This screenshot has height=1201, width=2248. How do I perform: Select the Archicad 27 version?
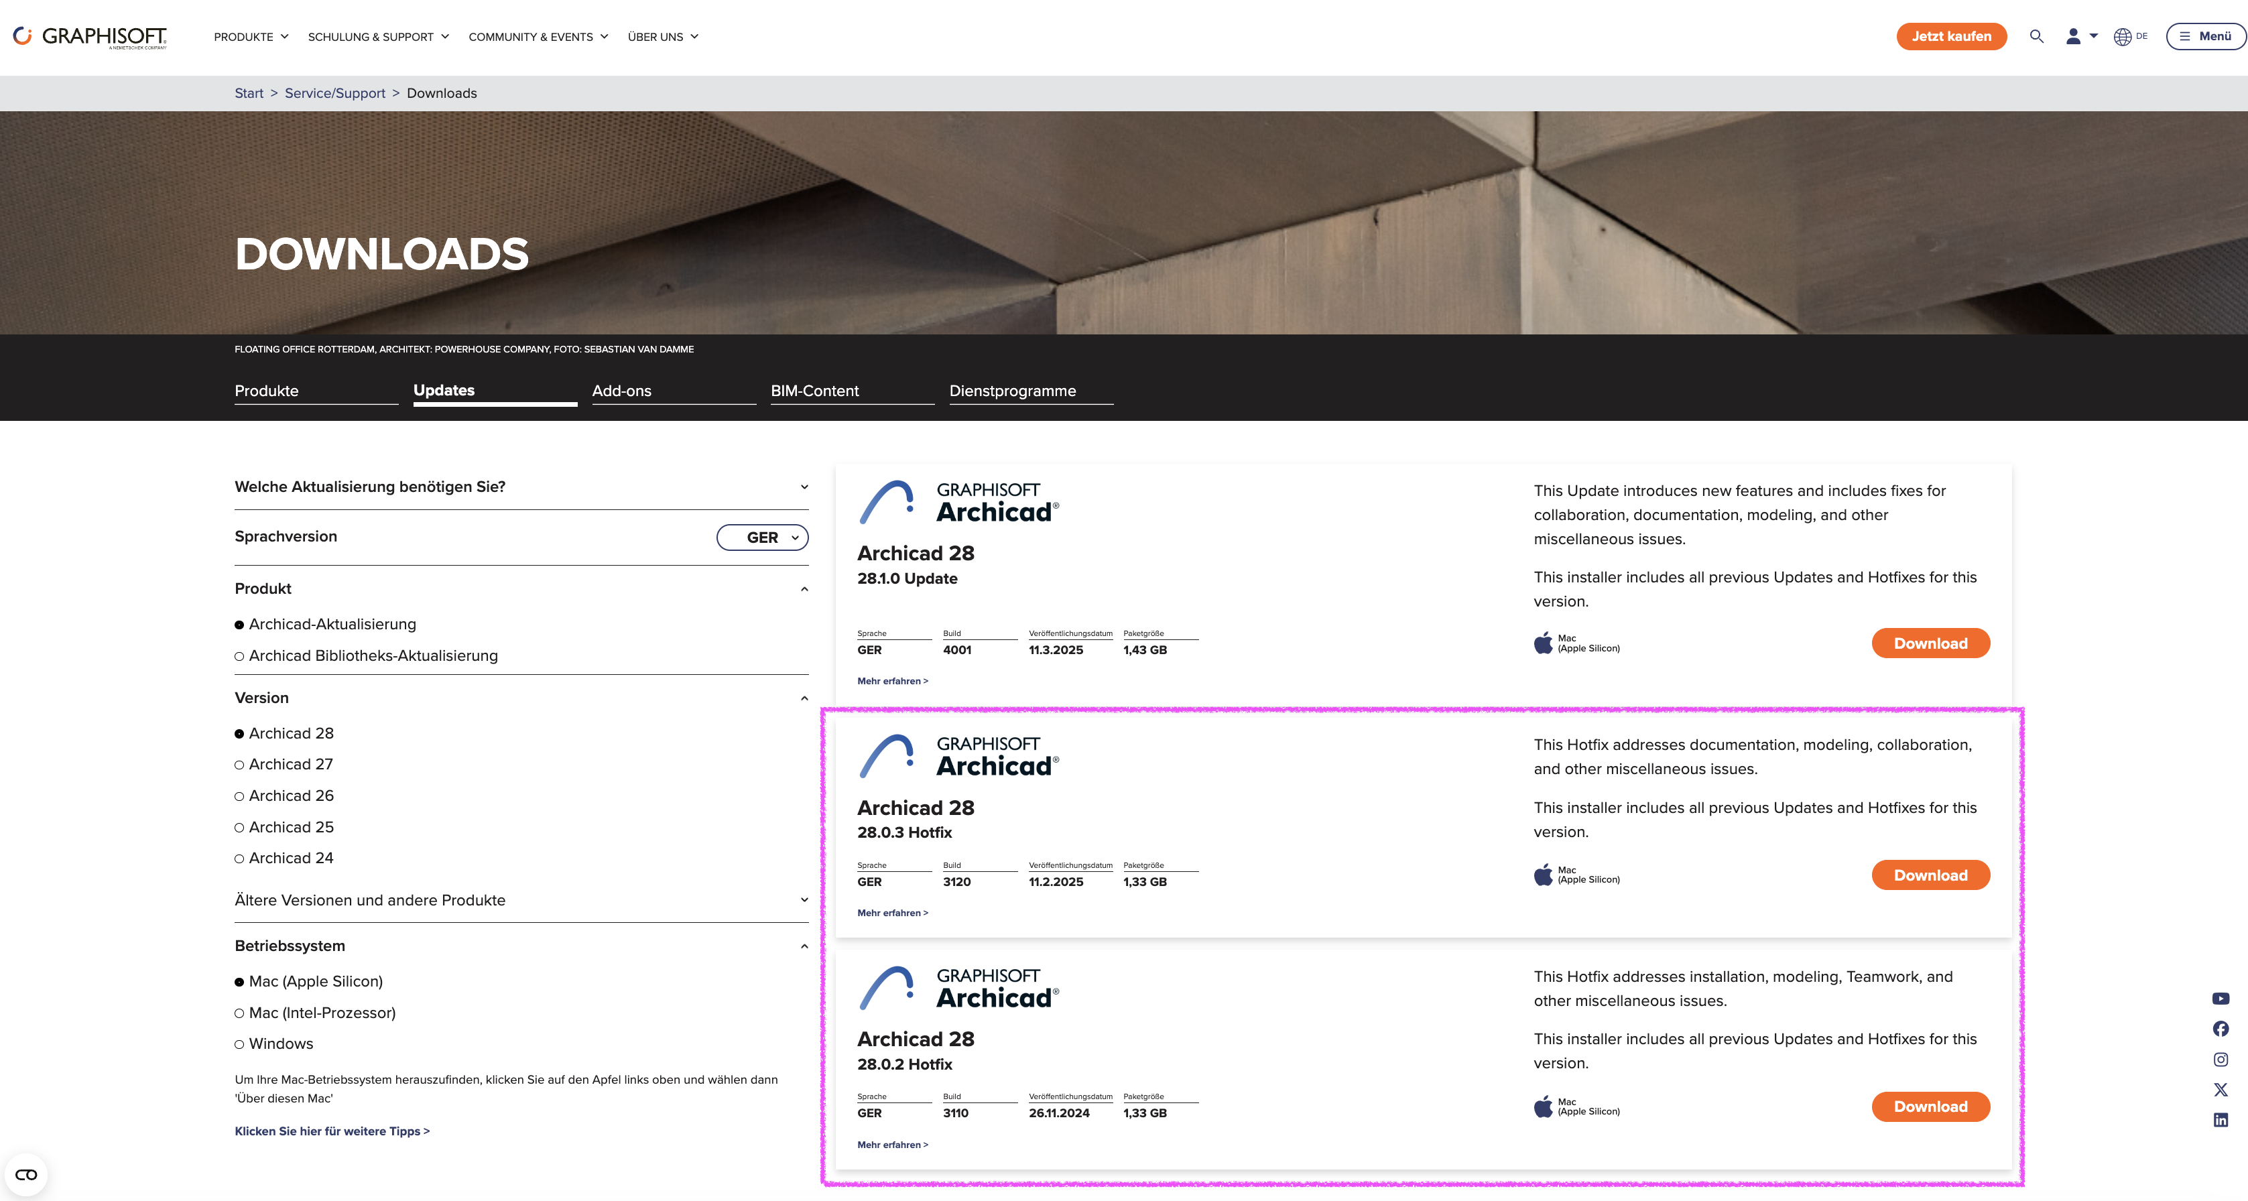tap(284, 765)
